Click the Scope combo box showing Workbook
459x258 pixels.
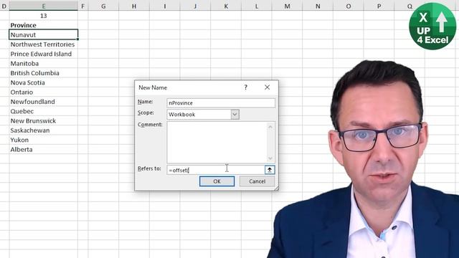(x=203, y=115)
